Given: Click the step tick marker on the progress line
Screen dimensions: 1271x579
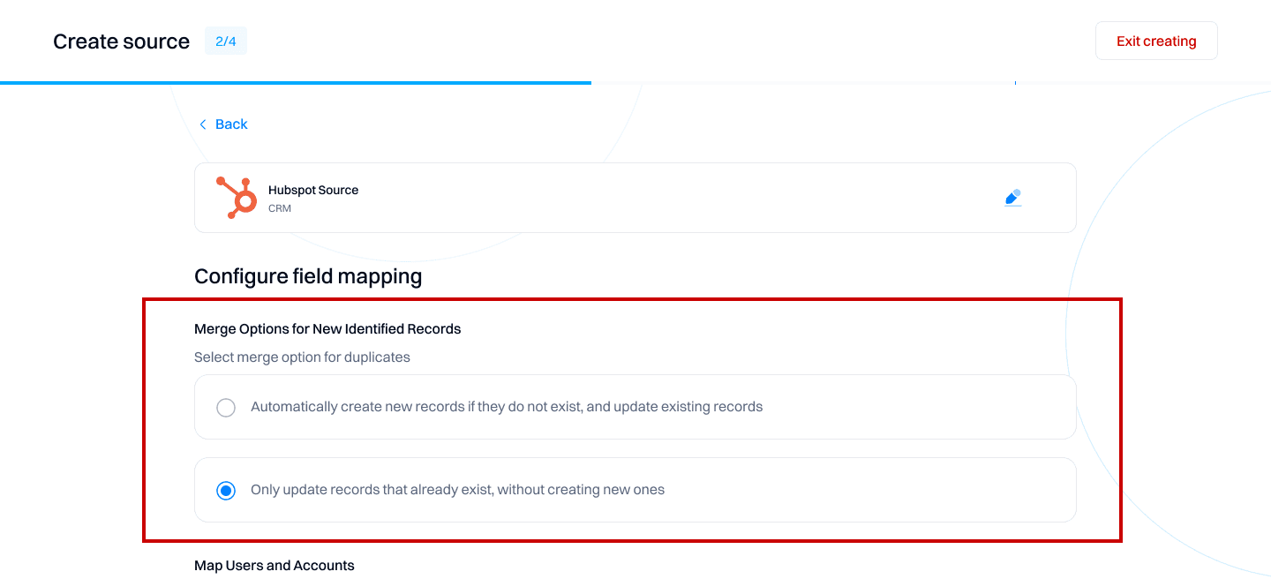Looking at the screenshot, I should [1015, 83].
